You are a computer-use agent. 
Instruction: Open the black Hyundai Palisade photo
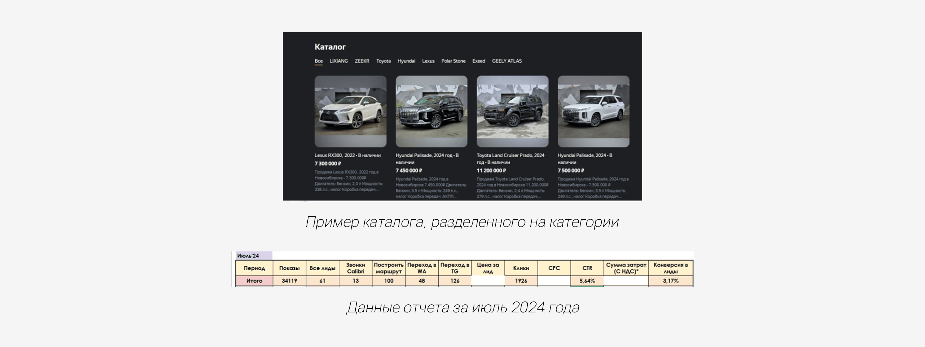click(x=431, y=111)
